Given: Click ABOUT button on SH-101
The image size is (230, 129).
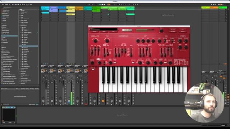Looking at the screenshot, I should click(183, 32).
